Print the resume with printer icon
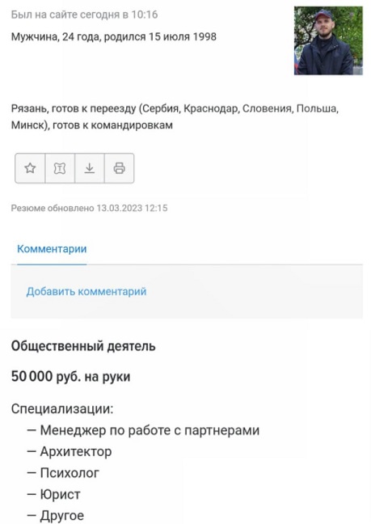371x524 pixels. point(119,168)
